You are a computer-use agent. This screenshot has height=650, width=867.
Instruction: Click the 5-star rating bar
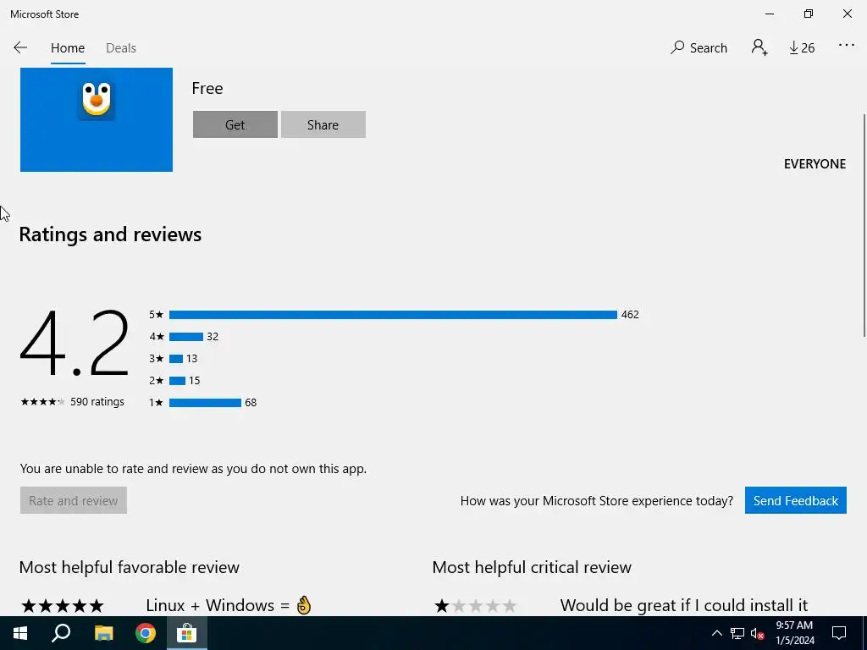[x=393, y=315]
